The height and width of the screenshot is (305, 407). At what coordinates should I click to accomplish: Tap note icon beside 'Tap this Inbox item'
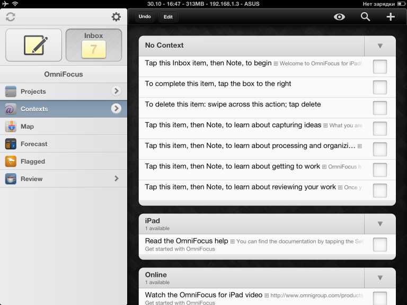point(276,64)
